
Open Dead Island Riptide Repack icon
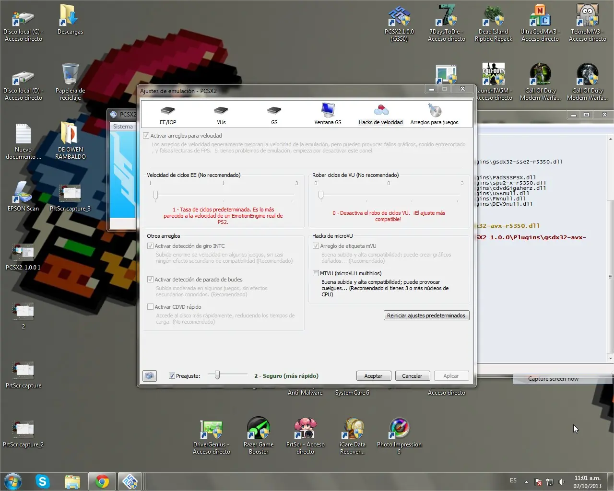click(x=494, y=23)
